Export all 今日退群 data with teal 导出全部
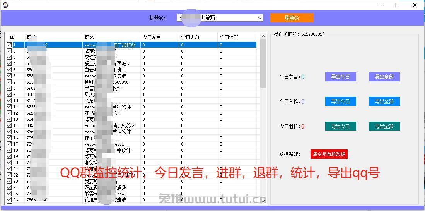Image resolution: width=425 pixels, height=211 pixels. tap(384, 126)
